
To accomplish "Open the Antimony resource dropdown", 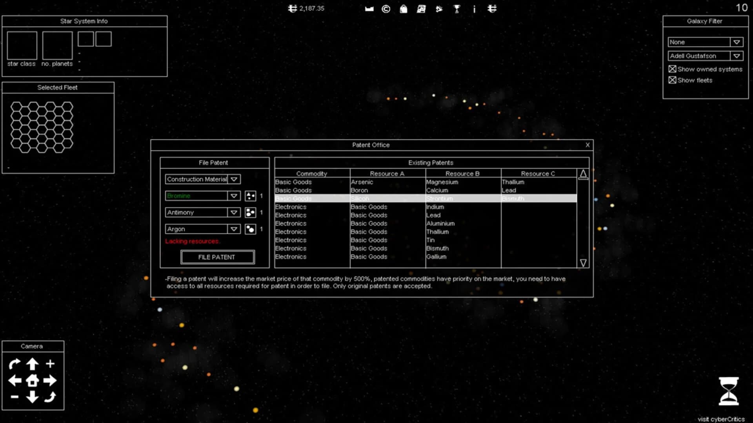I will point(234,212).
